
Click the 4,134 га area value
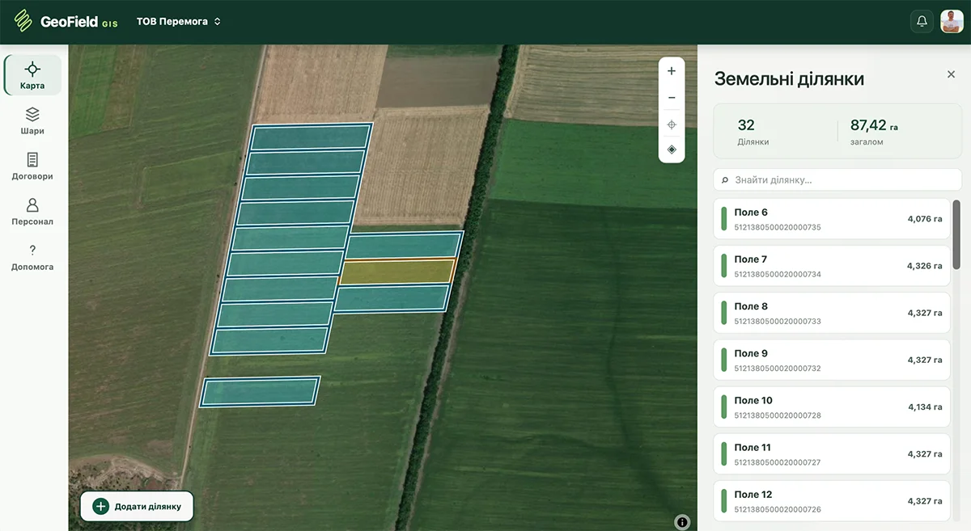pyautogui.click(x=925, y=407)
